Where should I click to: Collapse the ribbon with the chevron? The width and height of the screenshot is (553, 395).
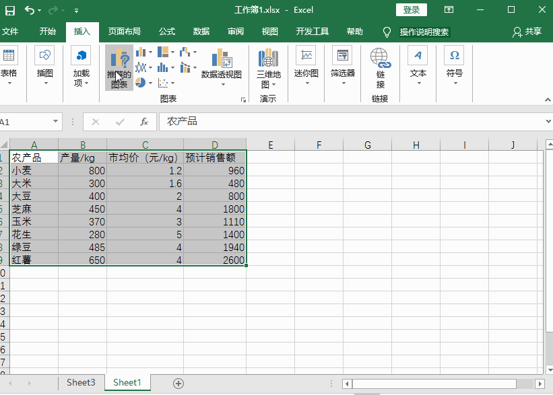[548, 100]
